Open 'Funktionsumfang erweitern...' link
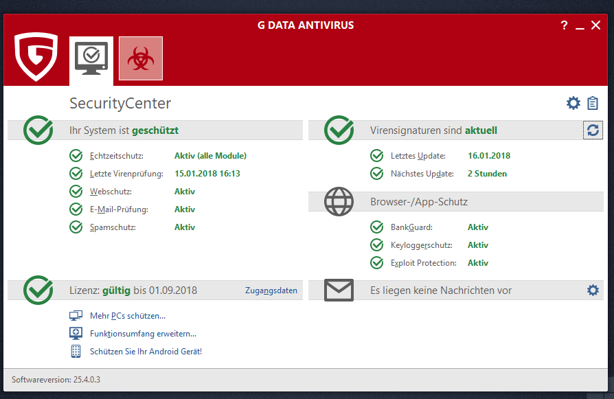The width and height of the screenshot is (614, 399). pyautogui.click(x=143, y=334)
